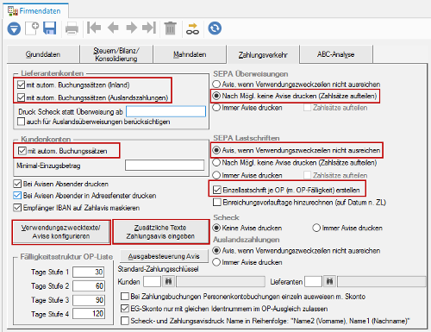The height and width of the screenshot is (332, 431).
Task: Toggle Absender in Adressfenster drucken checkbox
Action: coord(17,196)
